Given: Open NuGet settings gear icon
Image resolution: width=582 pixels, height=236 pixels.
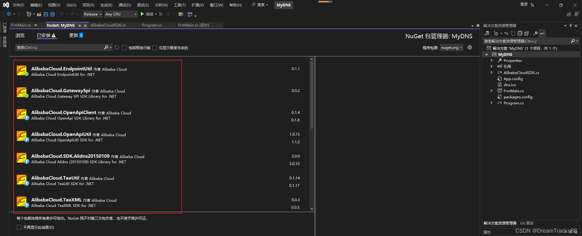Looking at the screenshot, I should tap(470, 47).
